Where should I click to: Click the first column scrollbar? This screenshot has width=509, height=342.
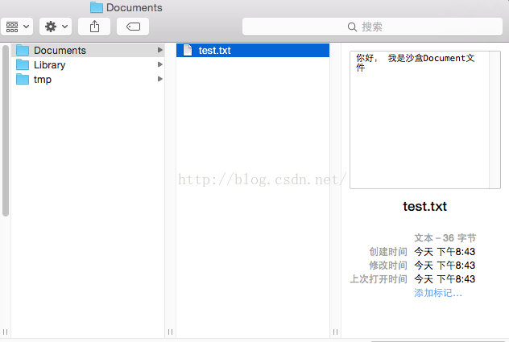5,130
